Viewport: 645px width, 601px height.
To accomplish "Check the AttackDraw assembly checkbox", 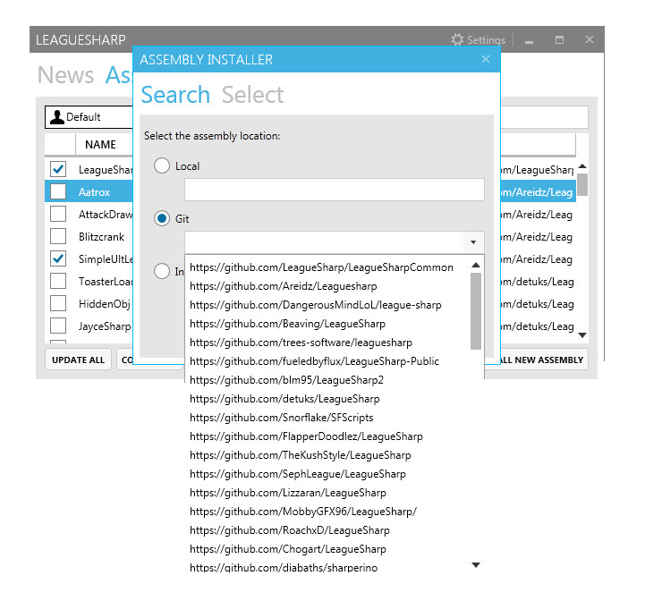I will pyautogui.click(x=58, y=214).
